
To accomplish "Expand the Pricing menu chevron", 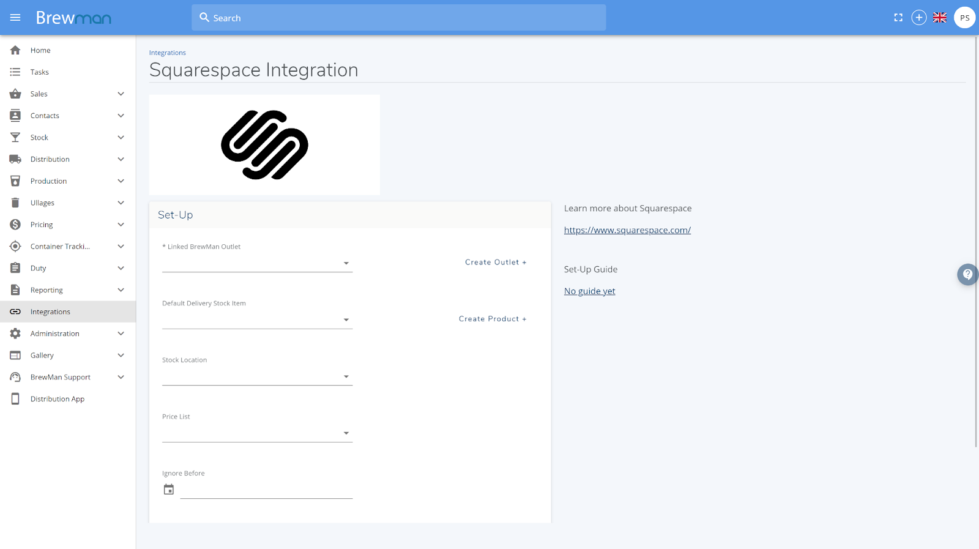I will coord(121,225).
